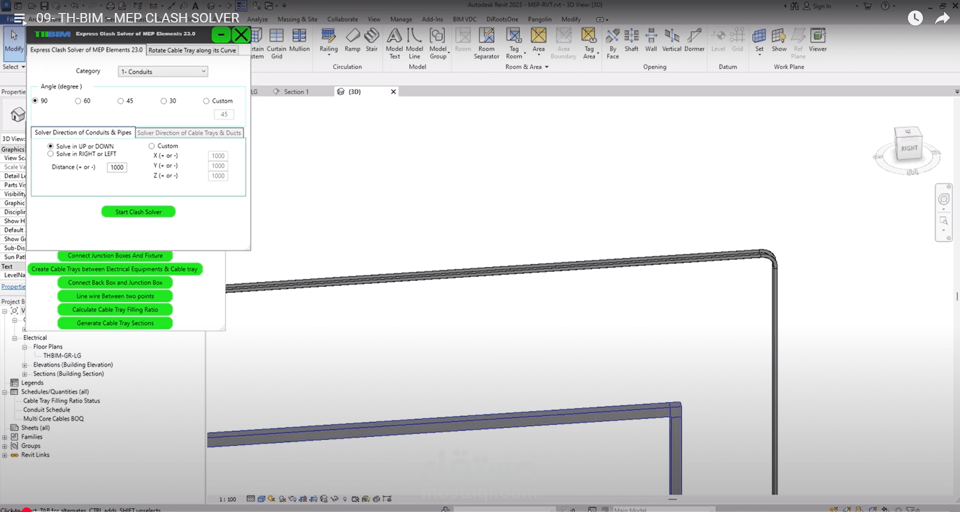Viewport: 960px width, 512px height.
Task: Switch to the Analyze ribbon tab
Action: tap(257, 19)
